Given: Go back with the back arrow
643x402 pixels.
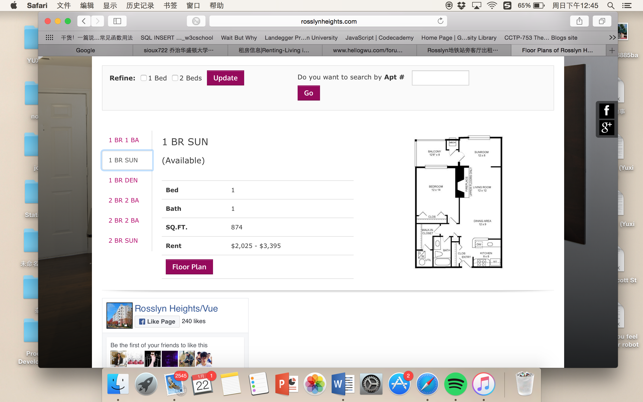Looking at the screenshot, I should (84, 21).
